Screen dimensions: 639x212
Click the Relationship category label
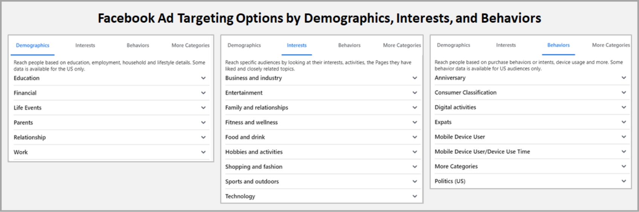[30, 137]
